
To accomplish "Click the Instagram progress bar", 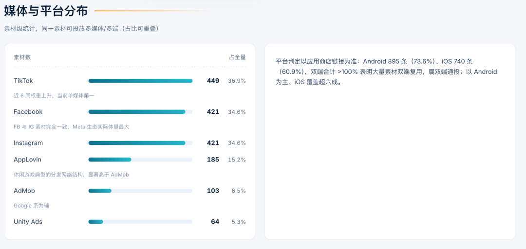I will point(141,143).
